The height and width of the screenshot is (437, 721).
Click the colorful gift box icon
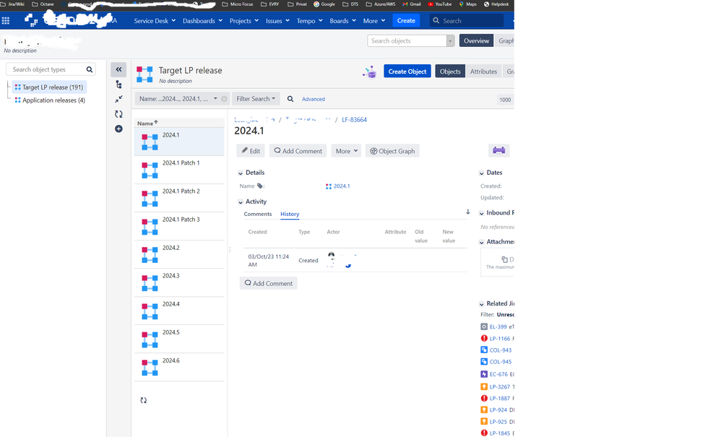[x=370, y=72]
